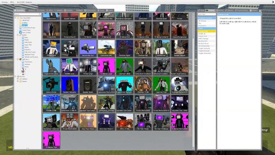
Task: Spawn the Cameraman APC tank icon
Action: coord(106,48)
